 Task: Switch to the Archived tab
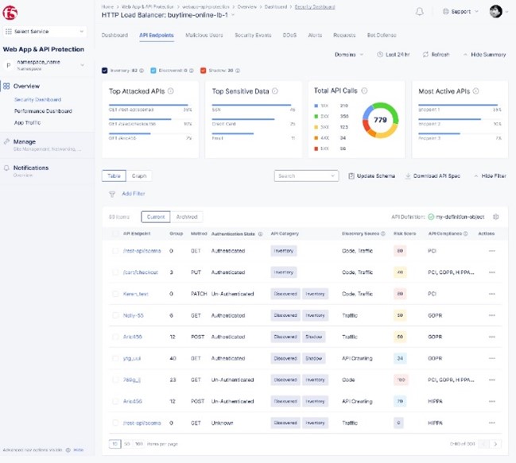coord(188,217)
